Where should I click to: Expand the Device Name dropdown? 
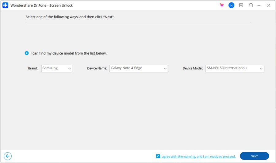(x=165, y=69)
